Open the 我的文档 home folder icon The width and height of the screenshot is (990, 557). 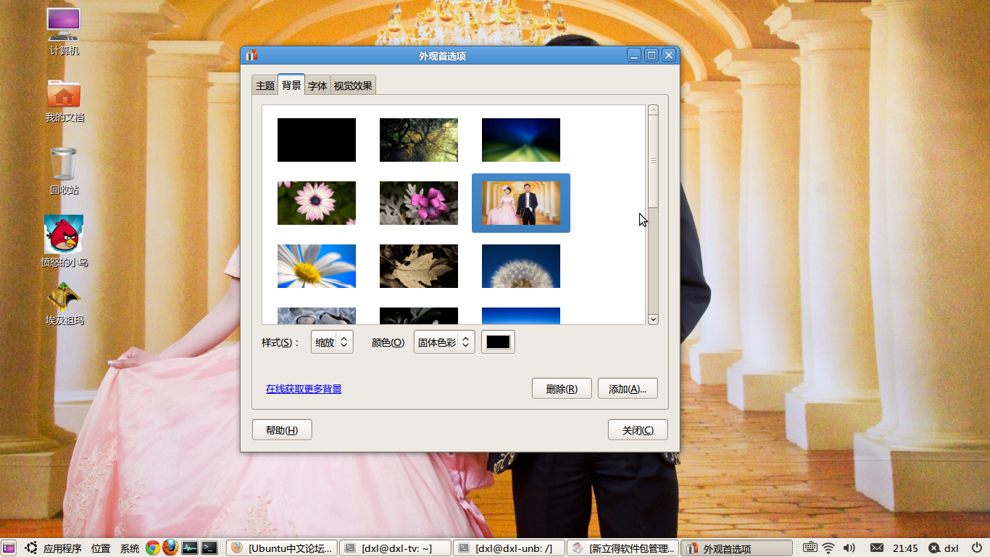(x=64, y=100)
